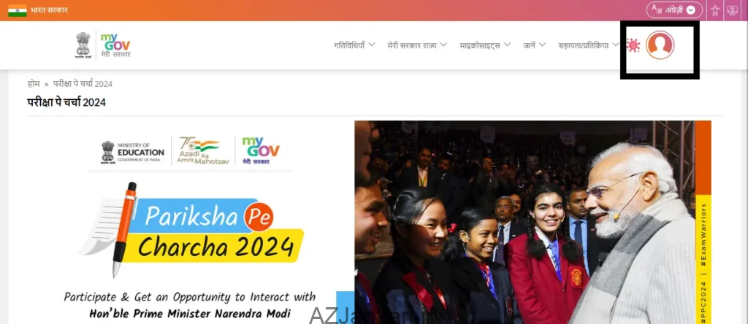Expand the माइक्रोसाइट्स menu
Viewport: 748px width, 324px height.
(485, 45)
